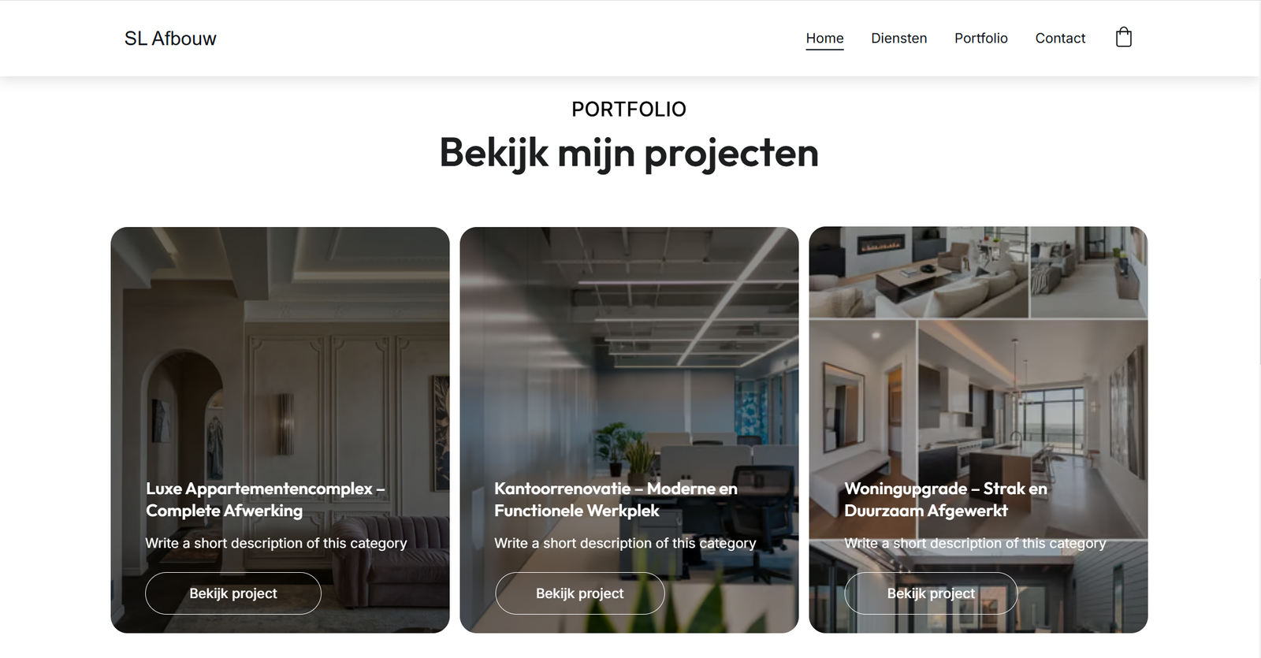Select the Kantoorrenovatie card title

click(x=616, y=500)
